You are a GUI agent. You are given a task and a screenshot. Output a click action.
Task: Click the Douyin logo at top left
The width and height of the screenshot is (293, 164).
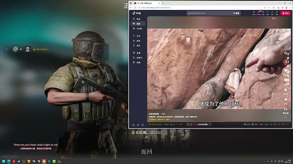(x=136, y=13)
